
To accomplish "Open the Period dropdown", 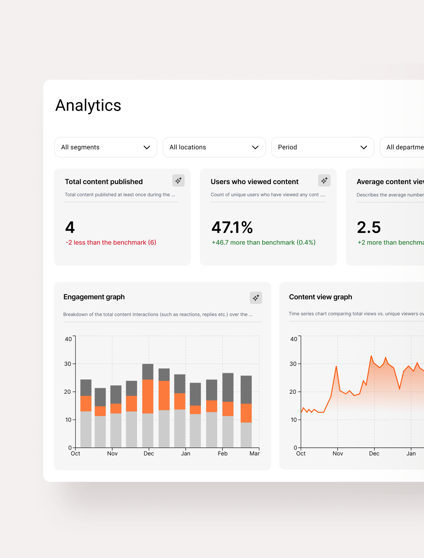I will pyautogui.click(x=323, y=147).
